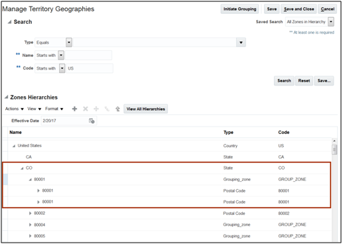Click the Export up-arrow icon beside View All Hierarchies

pos(117,109)
